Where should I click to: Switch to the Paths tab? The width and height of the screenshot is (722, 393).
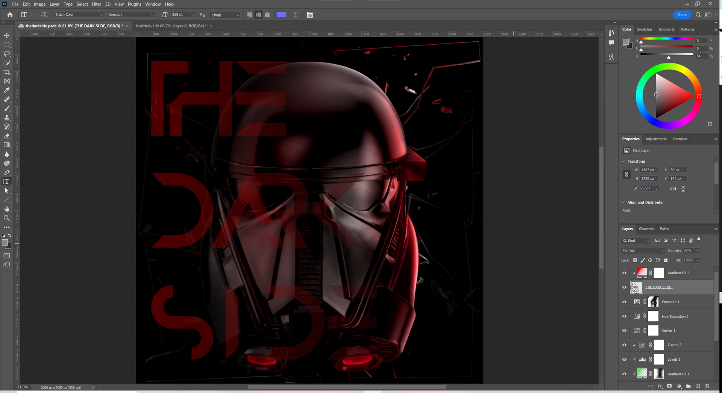pyautogui.click(x=664, y=229)
